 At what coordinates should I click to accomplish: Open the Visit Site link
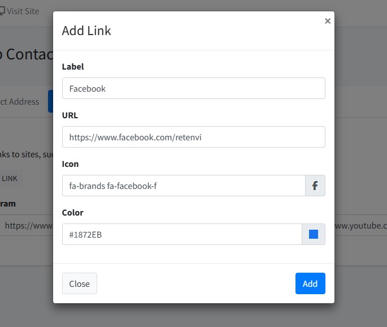(23, 11)
